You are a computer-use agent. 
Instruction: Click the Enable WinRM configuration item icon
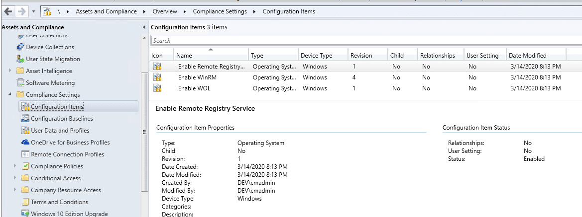pos(157,77)
